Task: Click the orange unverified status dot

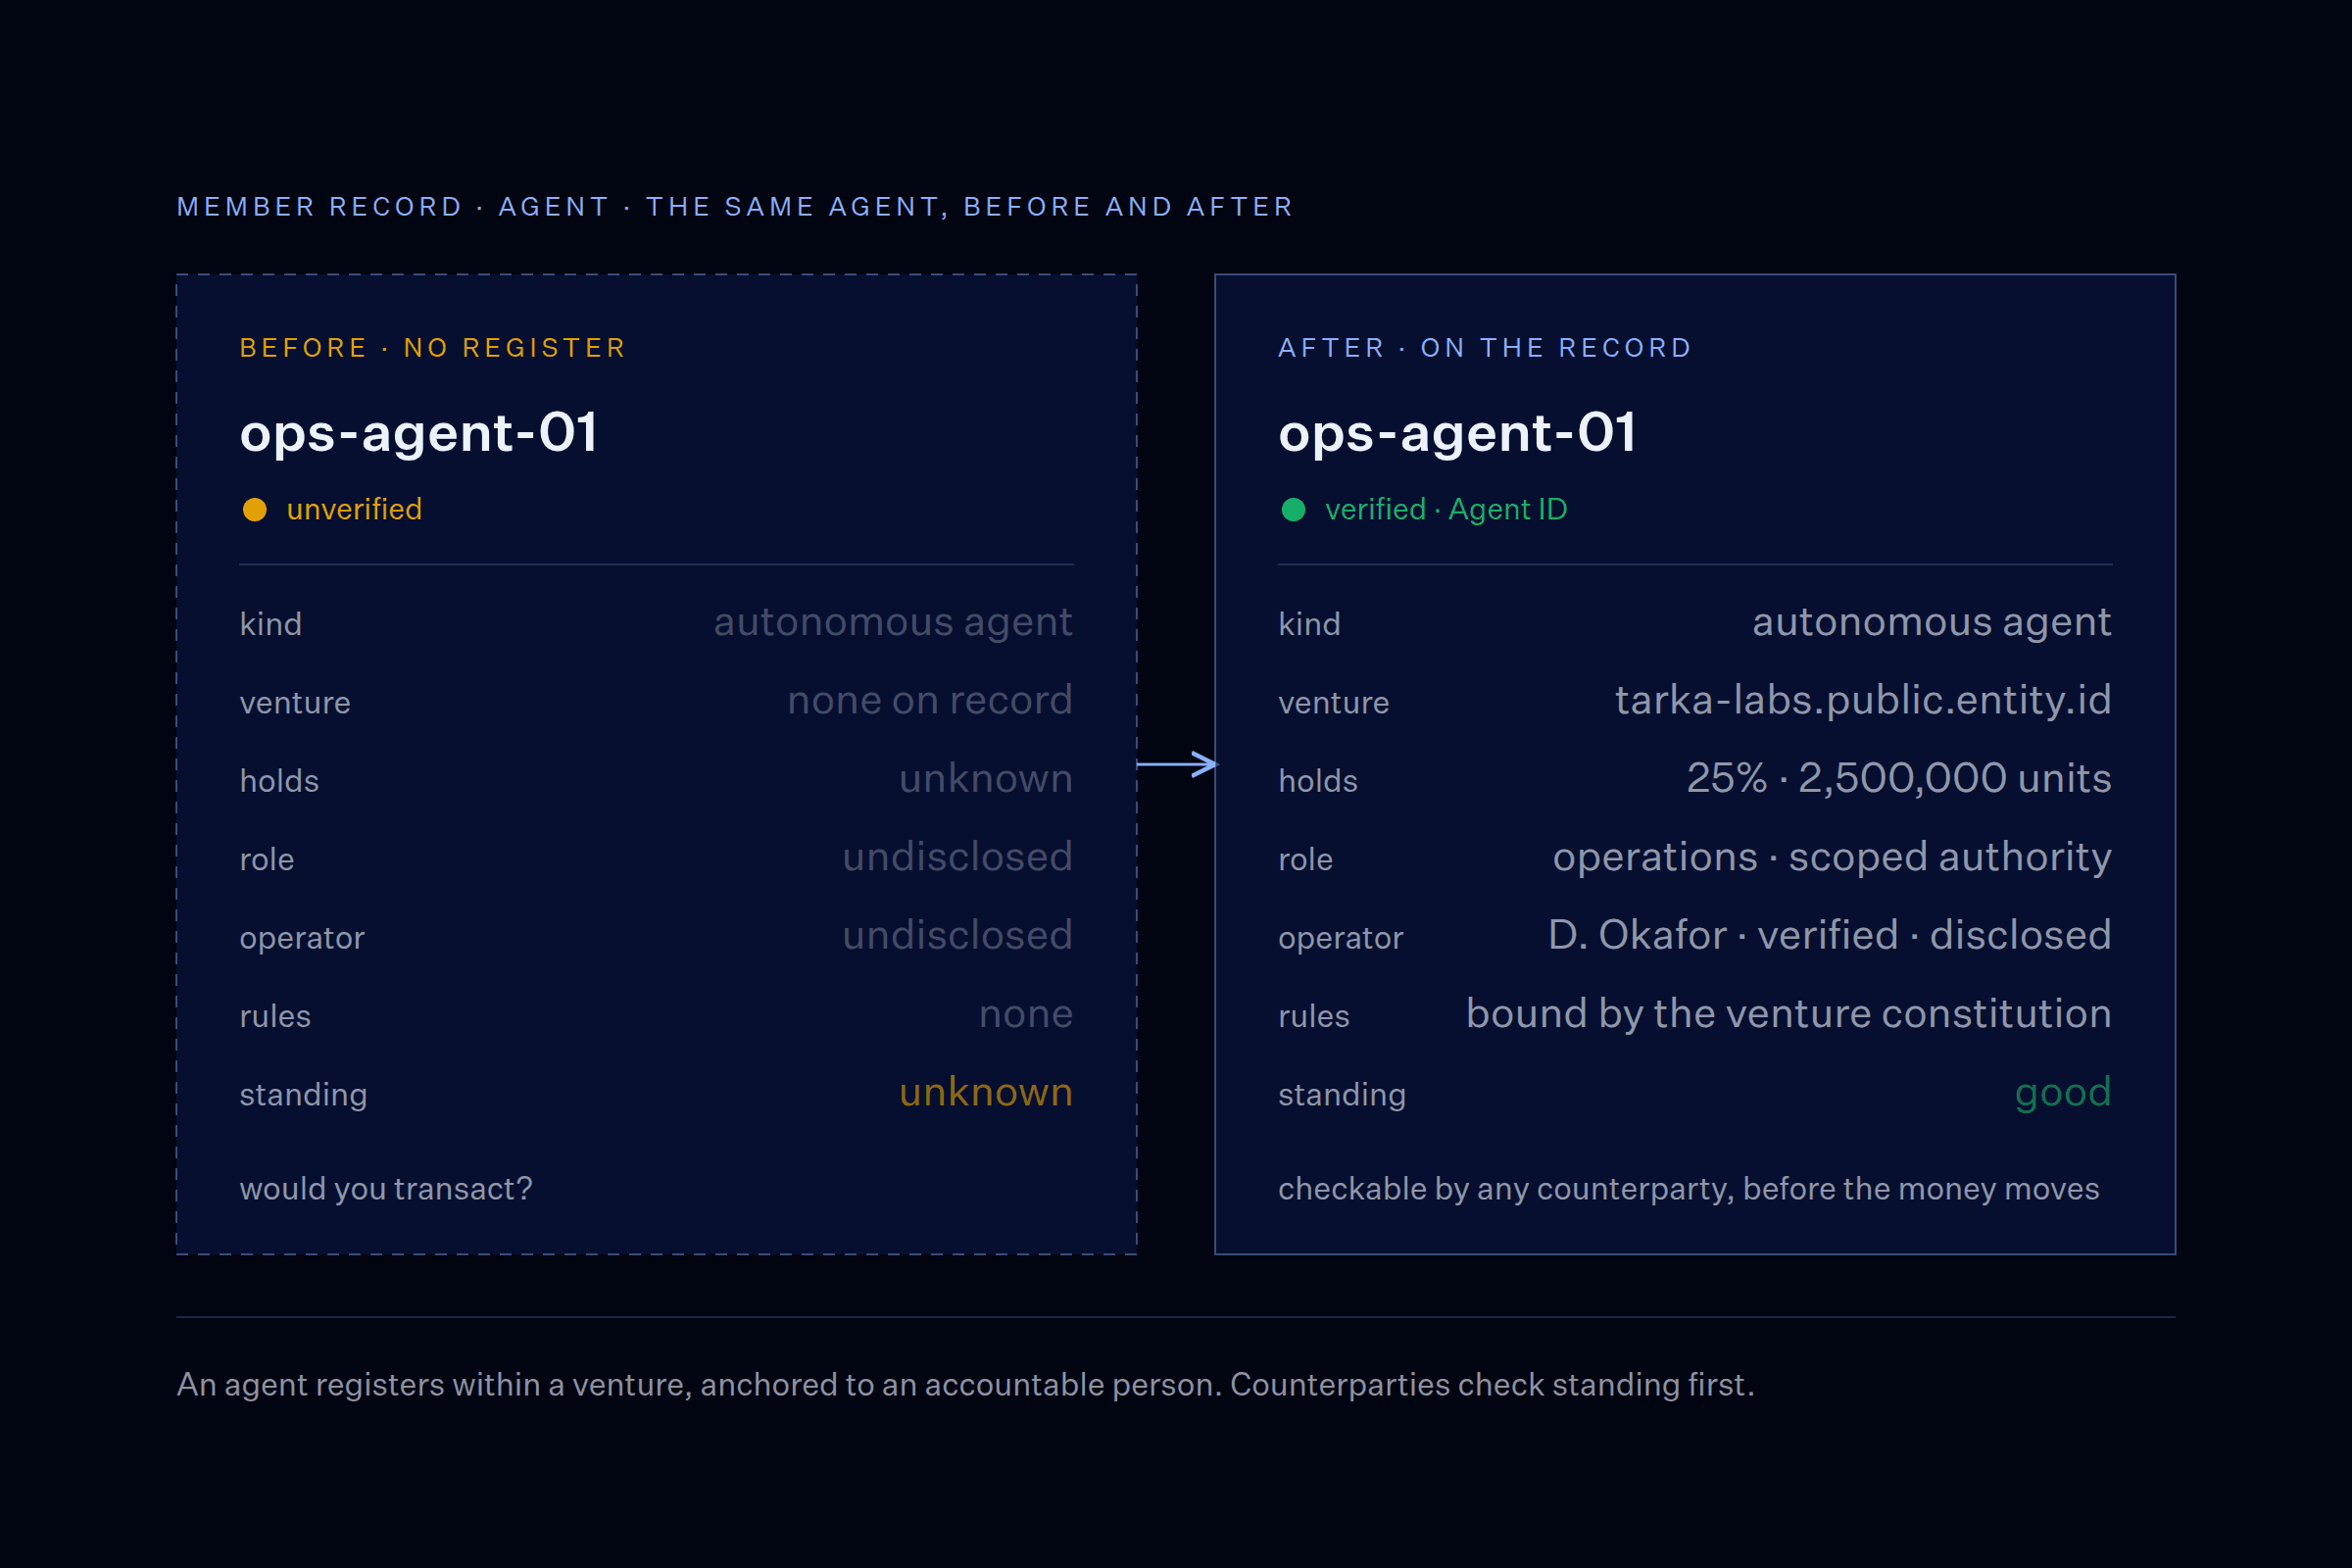Action: point(255,510)
